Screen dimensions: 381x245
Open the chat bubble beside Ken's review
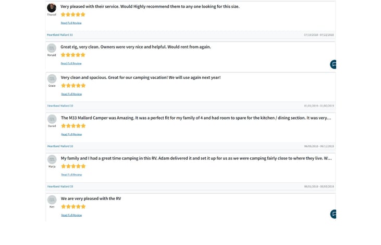click(333, 214)
